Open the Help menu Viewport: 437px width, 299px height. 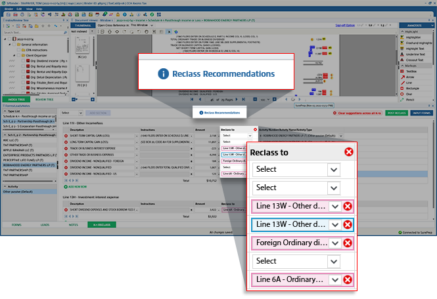[x=39, y=9]
